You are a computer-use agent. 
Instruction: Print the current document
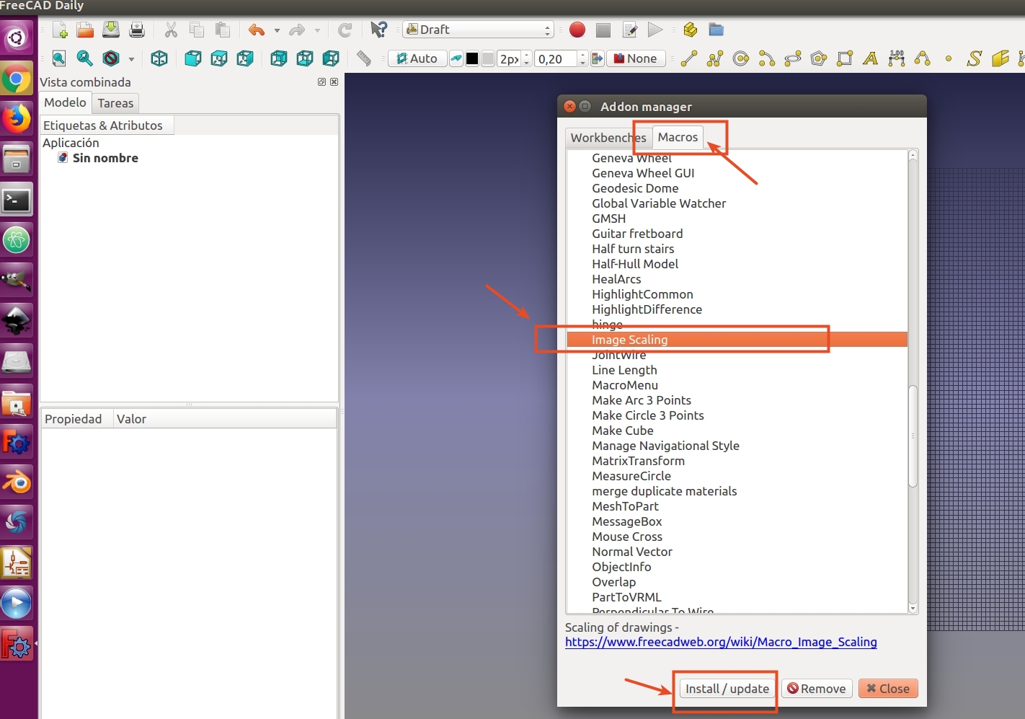(x=137, y=30)
